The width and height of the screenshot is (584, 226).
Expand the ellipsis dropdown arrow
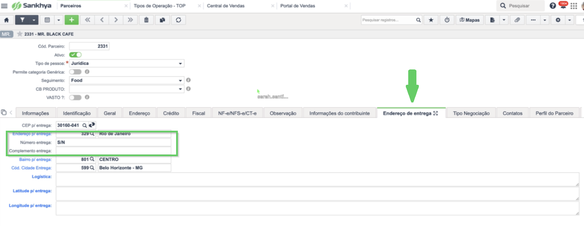coord(545,20)
